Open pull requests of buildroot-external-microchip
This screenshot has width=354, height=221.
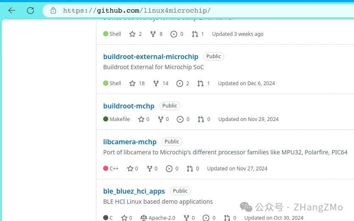coord(203,83)
